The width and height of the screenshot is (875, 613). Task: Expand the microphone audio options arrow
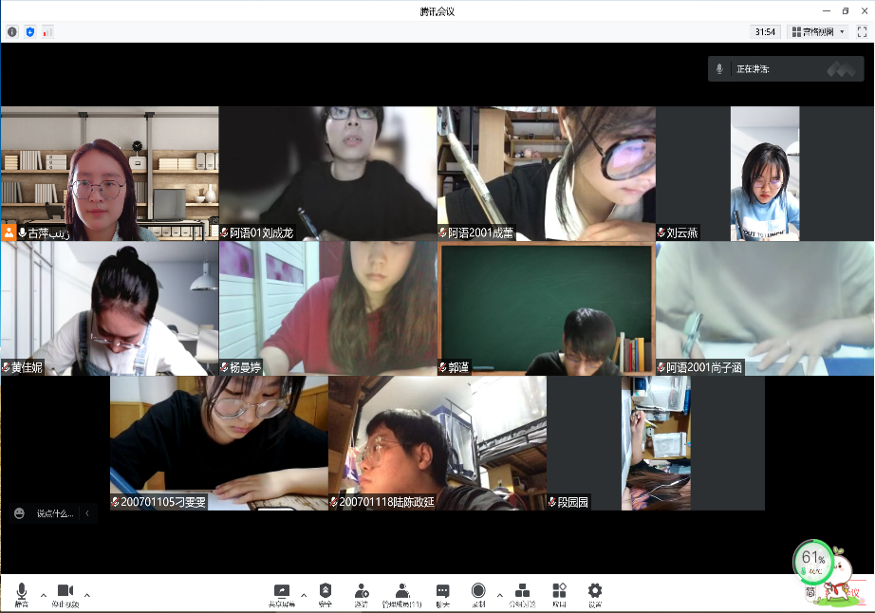pos(43,595)
